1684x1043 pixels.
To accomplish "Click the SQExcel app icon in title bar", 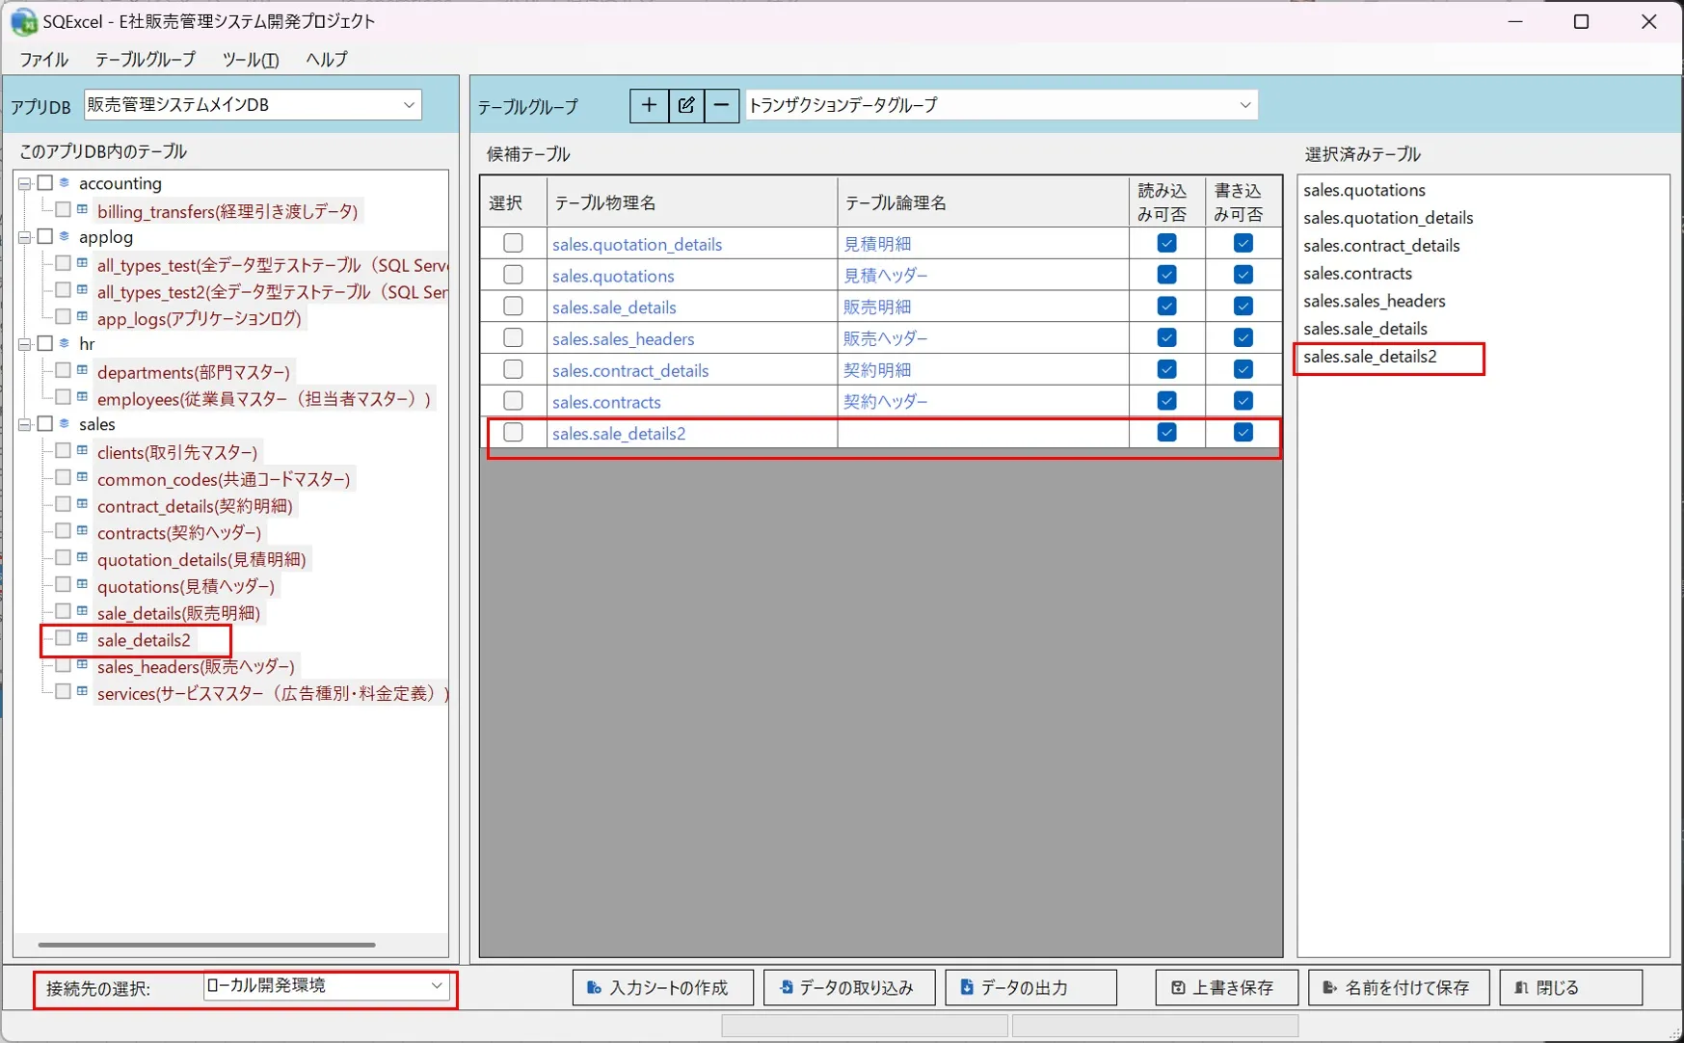I will pos(23,21).
